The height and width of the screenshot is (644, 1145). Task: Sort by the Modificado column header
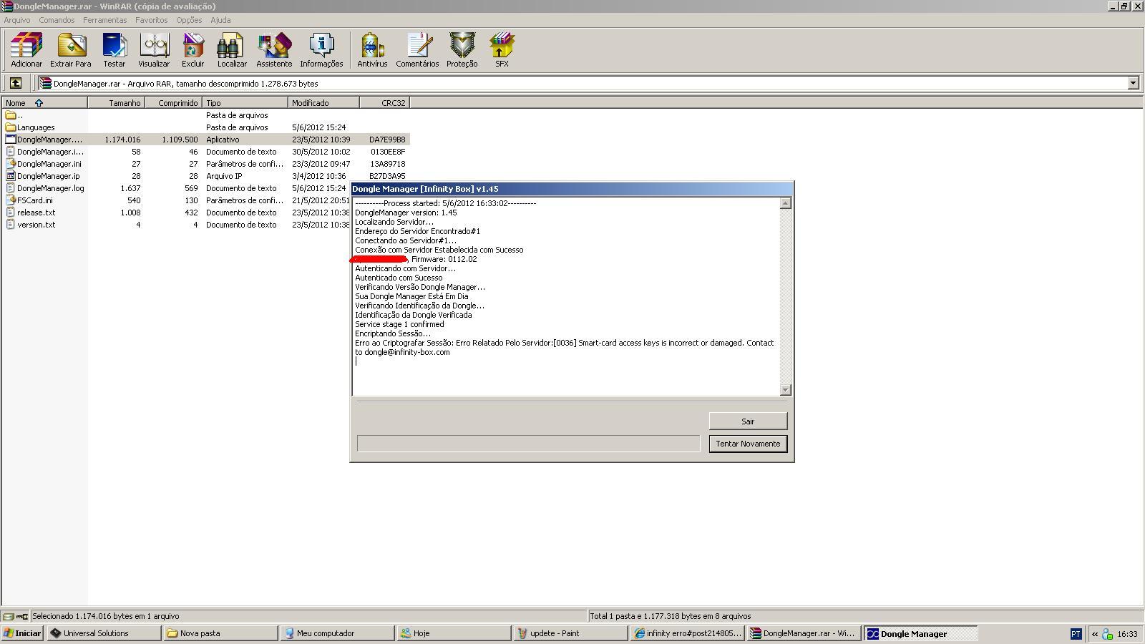(323, 103)
